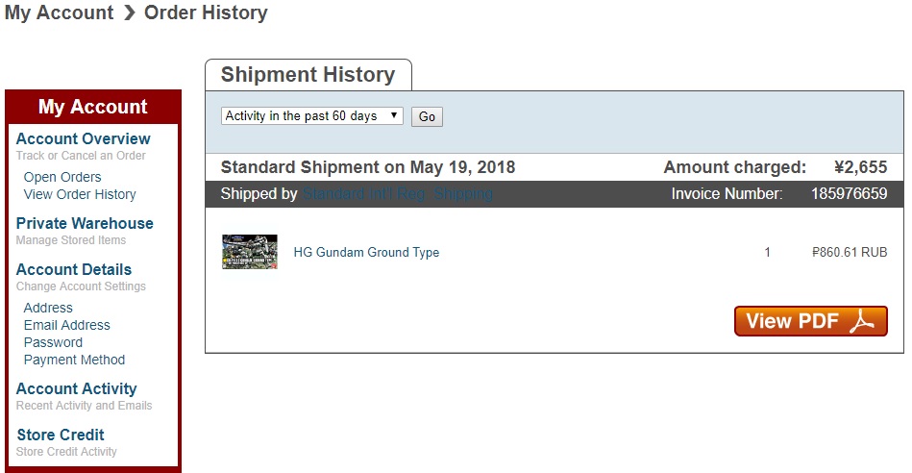
Task: Open the Address settings link
Action: [x=48, y=308]
